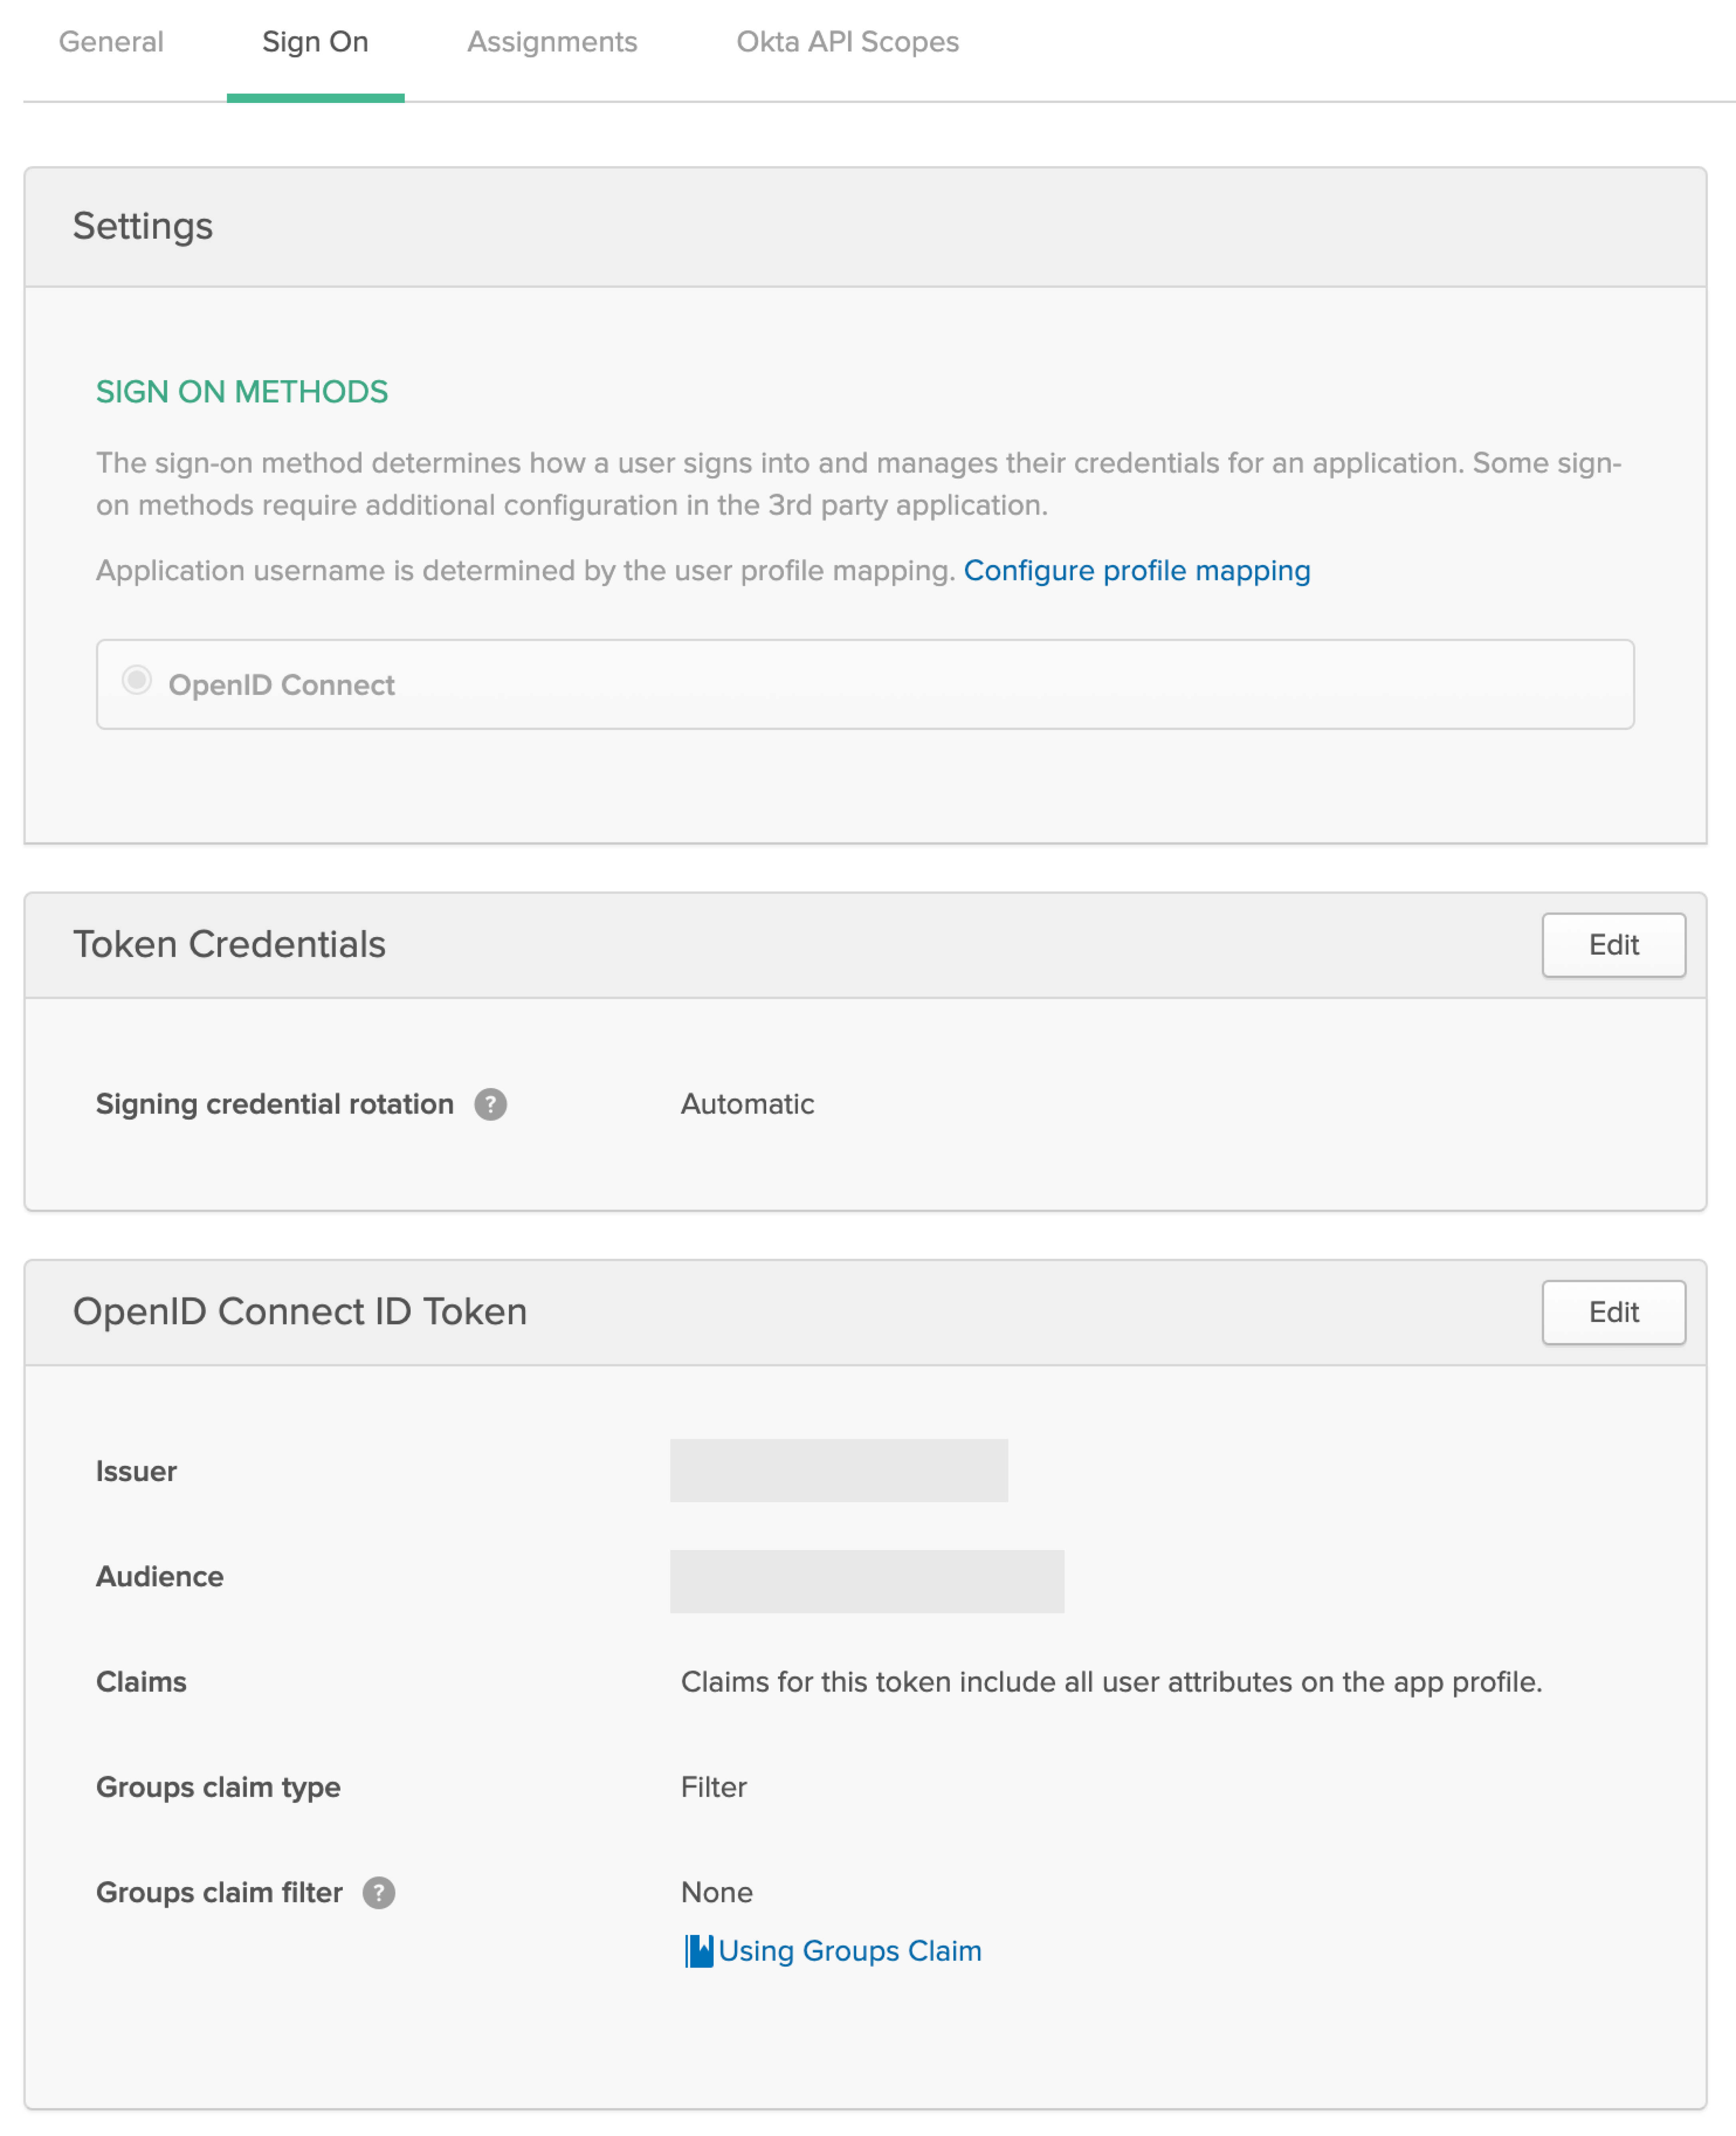Click the OpenID Connect method box
Image resolution: width=1736 pixels, height=2136 pixels.
click(865, 684)
